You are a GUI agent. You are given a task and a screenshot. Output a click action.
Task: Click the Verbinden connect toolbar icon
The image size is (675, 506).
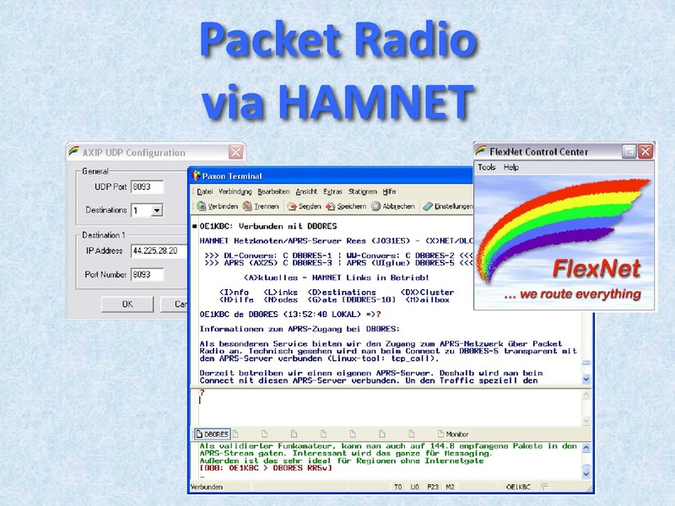tap(201, 206)
